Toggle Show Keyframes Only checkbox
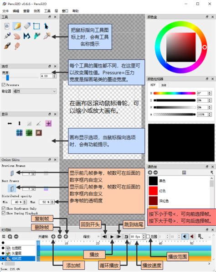Viewport: 216px width, 272px height. (x=4, y=209)
